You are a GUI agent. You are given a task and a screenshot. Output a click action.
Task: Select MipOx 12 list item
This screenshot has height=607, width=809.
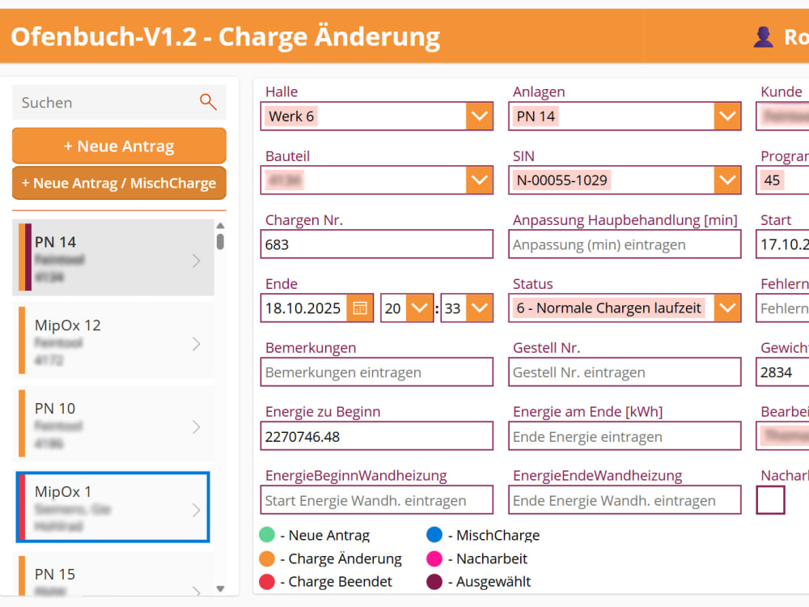click(x=113, y=341)
